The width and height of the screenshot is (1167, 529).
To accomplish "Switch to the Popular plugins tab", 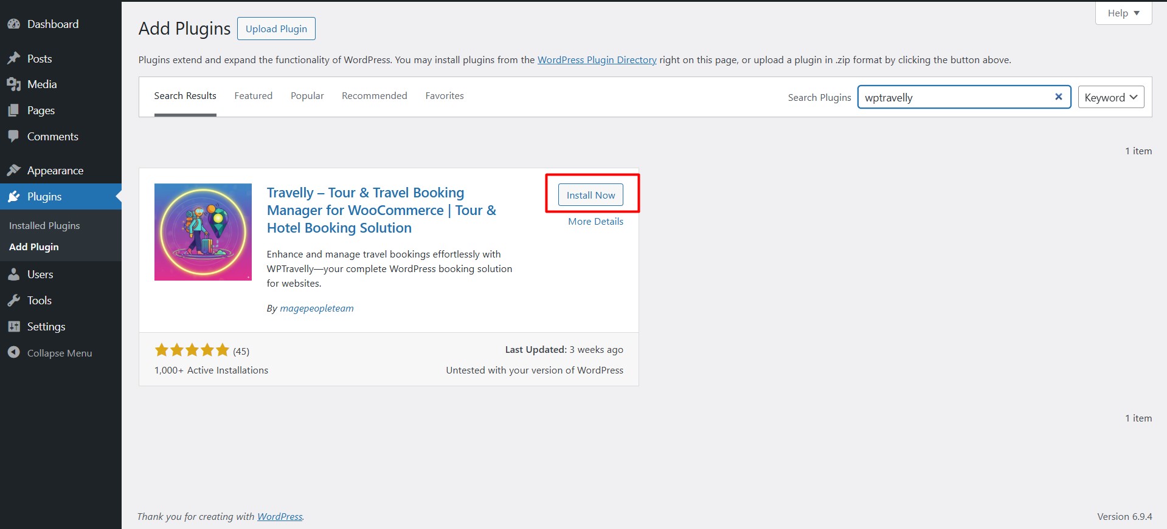I will click(307, 96).
